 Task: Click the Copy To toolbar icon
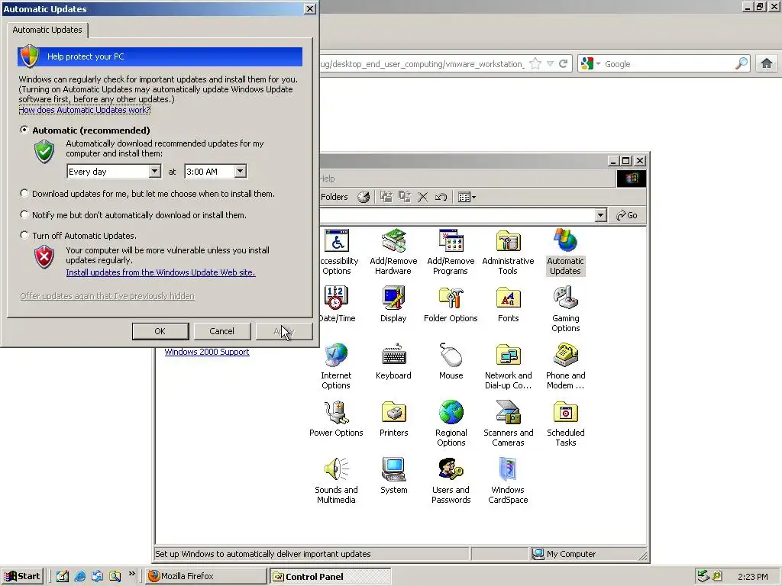click(405, 198)
